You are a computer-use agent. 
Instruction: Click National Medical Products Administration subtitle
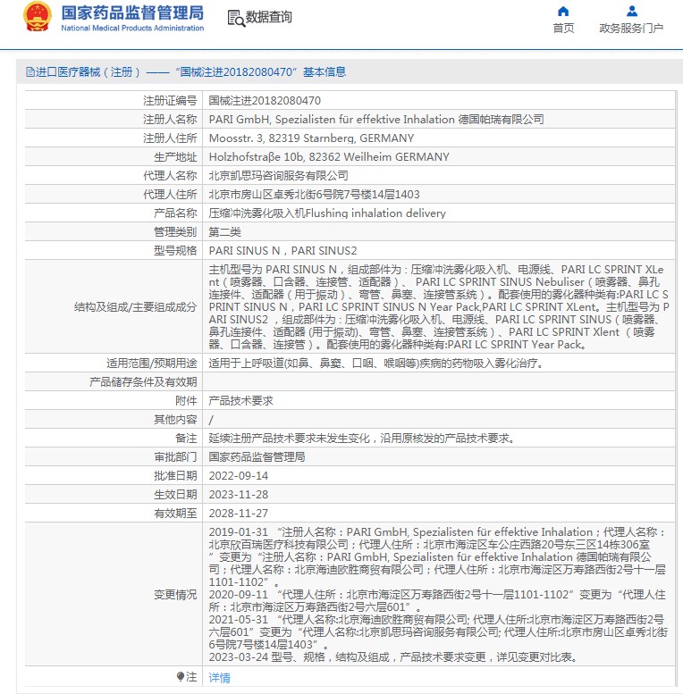click(132, 28)
